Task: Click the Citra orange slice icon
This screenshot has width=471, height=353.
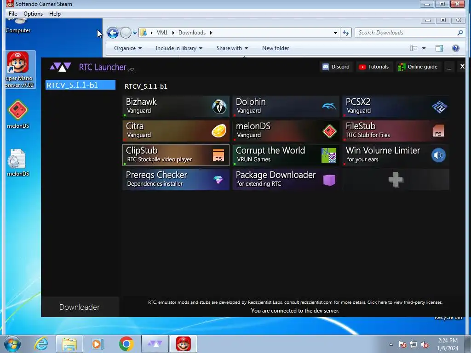Action: [x=219, y=131]
